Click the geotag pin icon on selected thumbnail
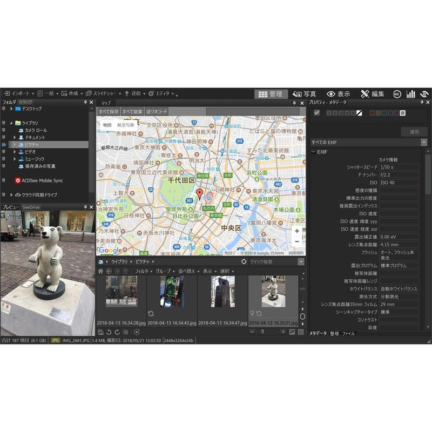 252,312
